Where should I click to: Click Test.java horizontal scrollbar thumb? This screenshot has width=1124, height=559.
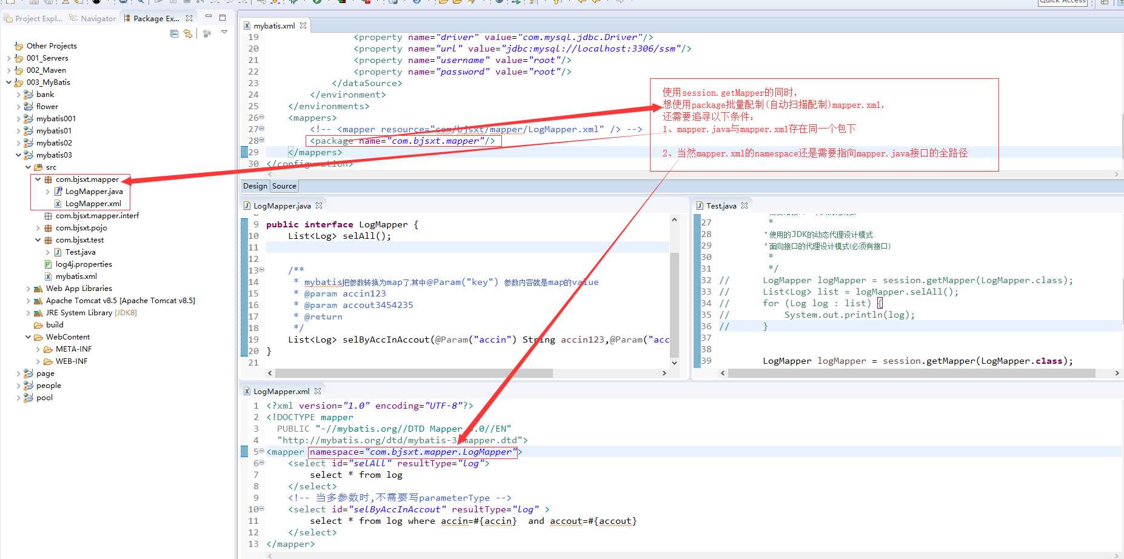point(911,373)
